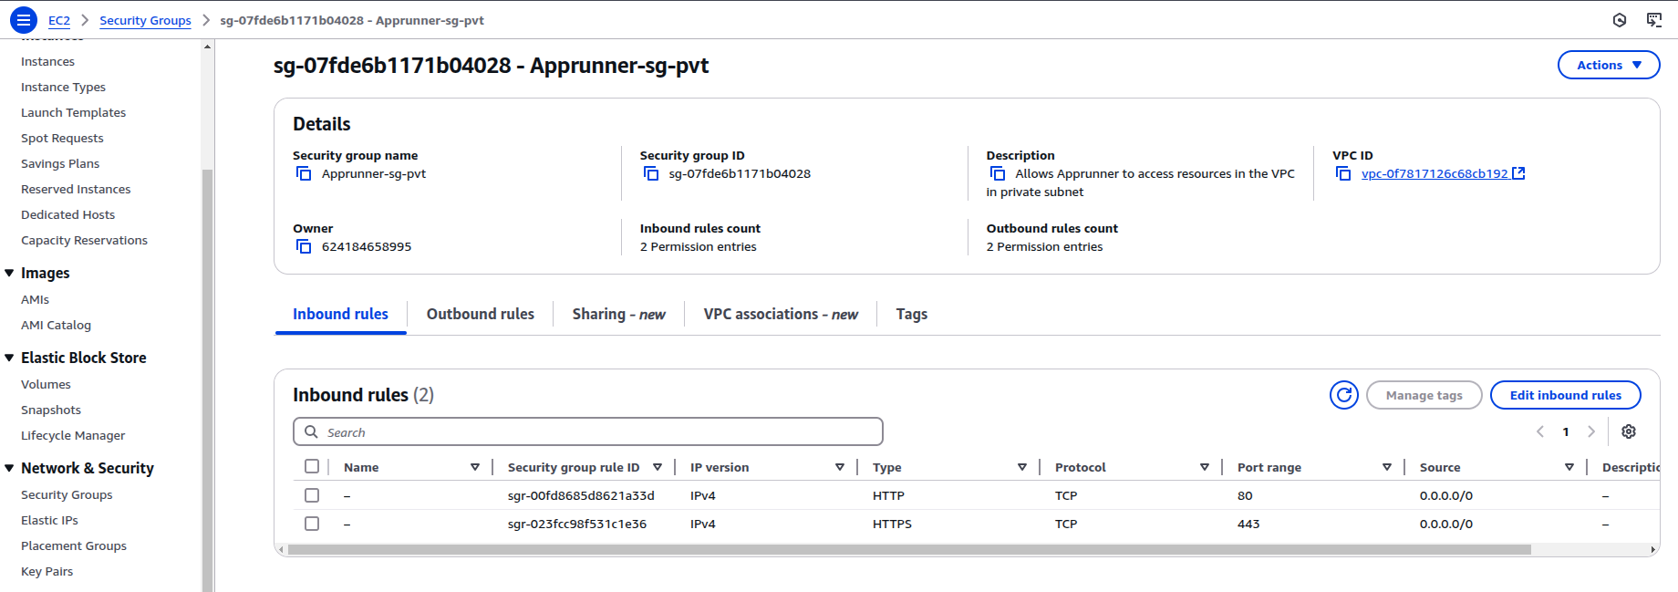This screenshot has height=592, width=1678.
Task: Open CloudShell icon in top bar
Action: point(1653,20)
